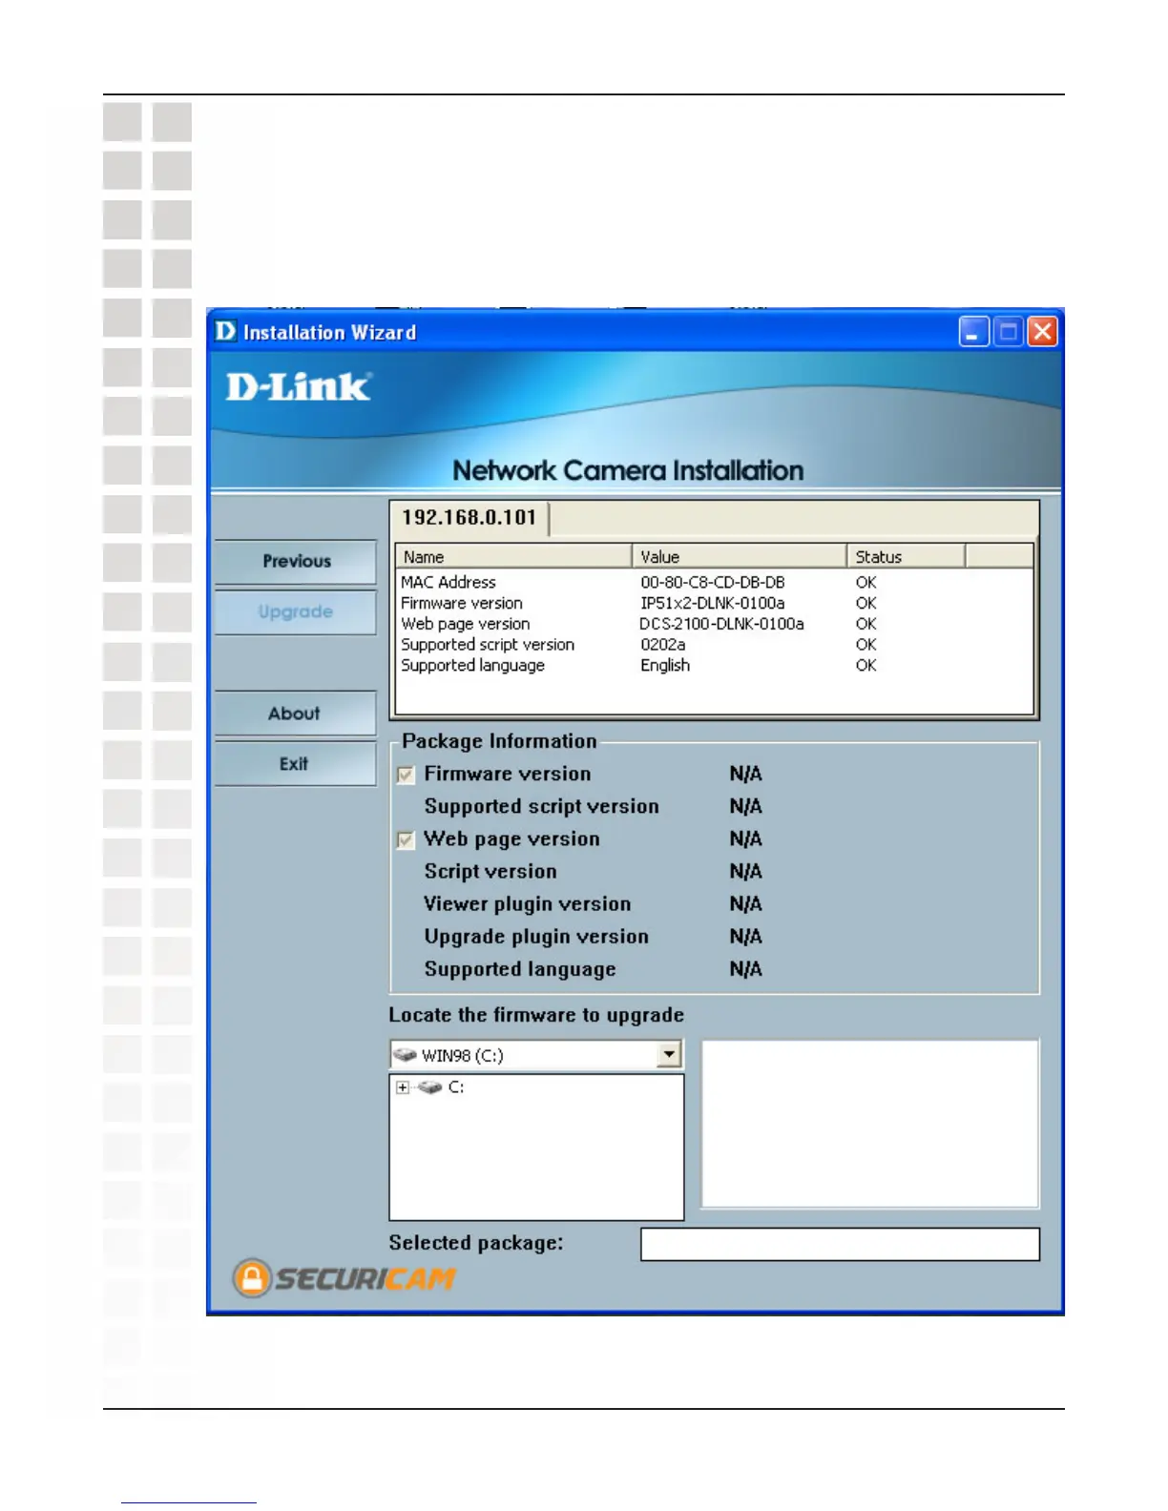1168x1511 pixels.
Task: Sort by the Status column header
Action: click(907, 557)
